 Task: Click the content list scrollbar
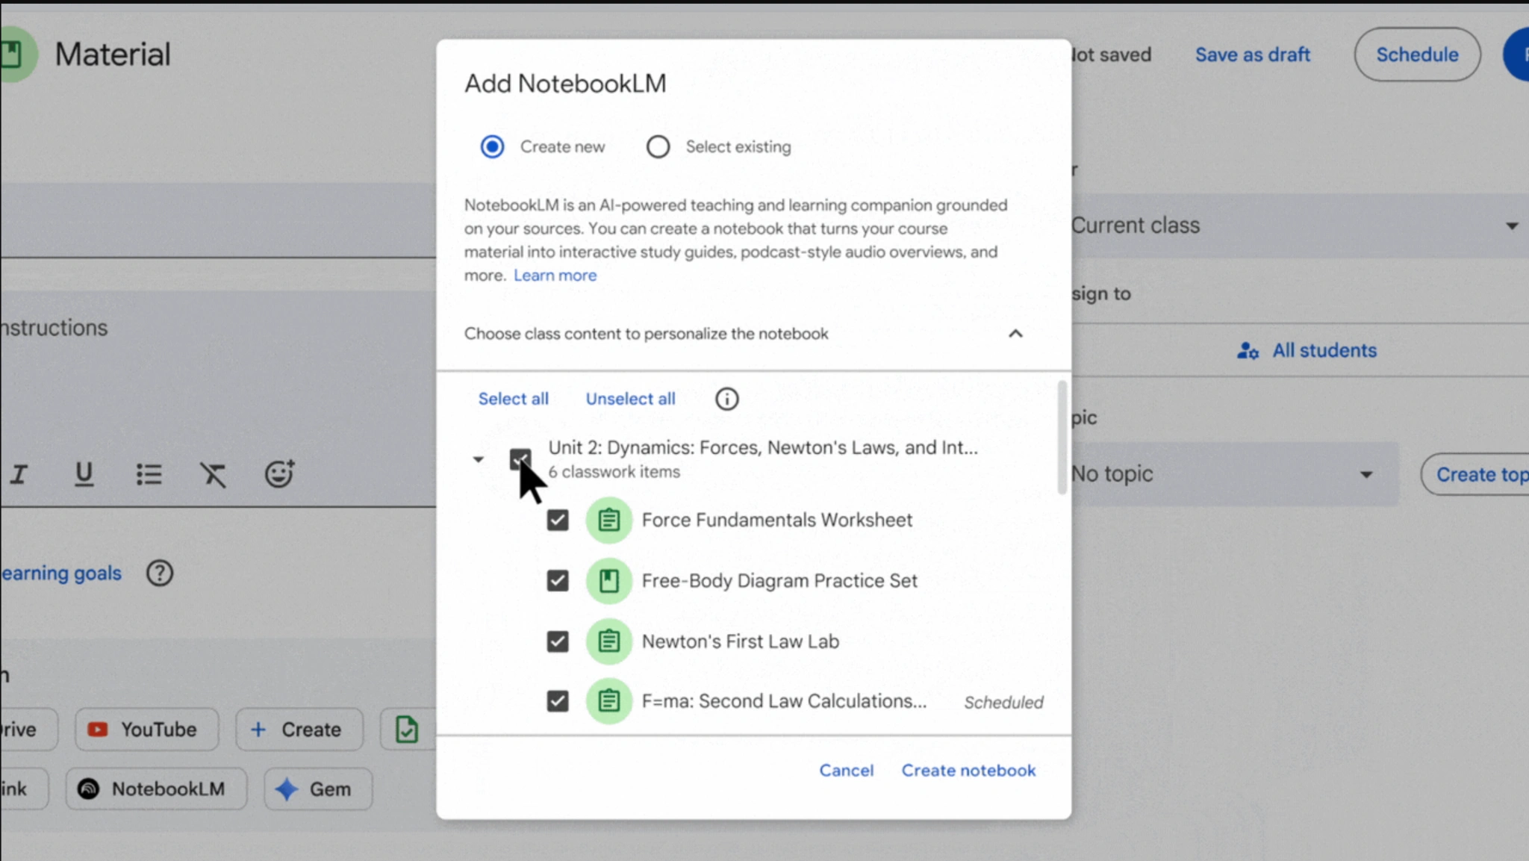[x=1062, y=438]
